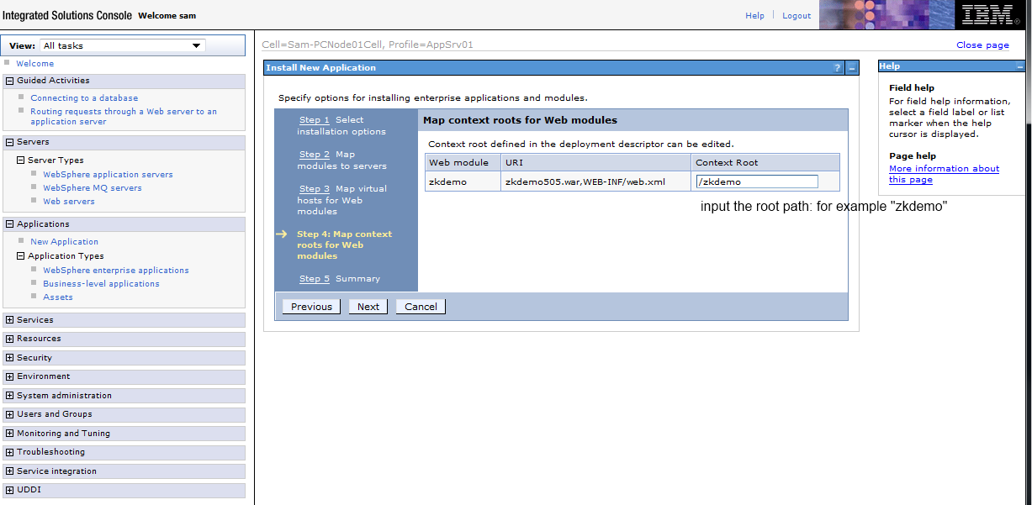Open WebSphere MQ servers
Image resolution: width=1032 pixels, height=505 pixels.
pos(93,188)
